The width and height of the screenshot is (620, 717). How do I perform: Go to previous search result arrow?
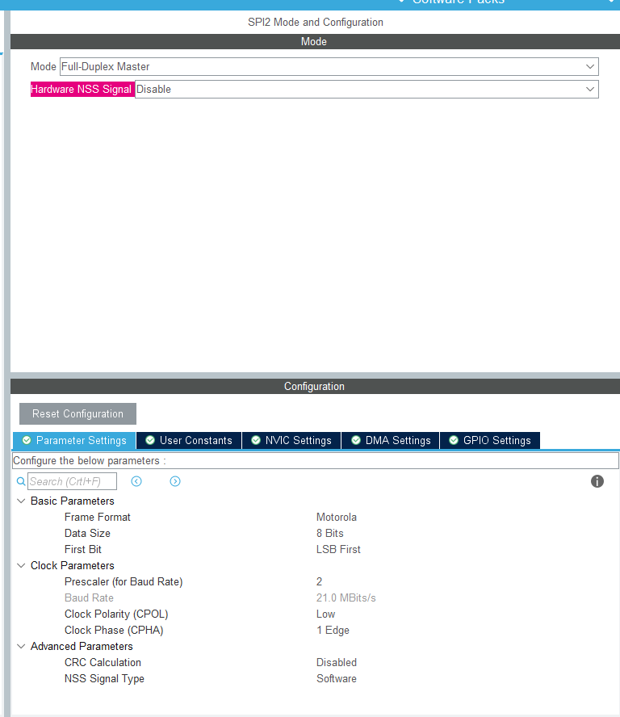click(136, 481)
